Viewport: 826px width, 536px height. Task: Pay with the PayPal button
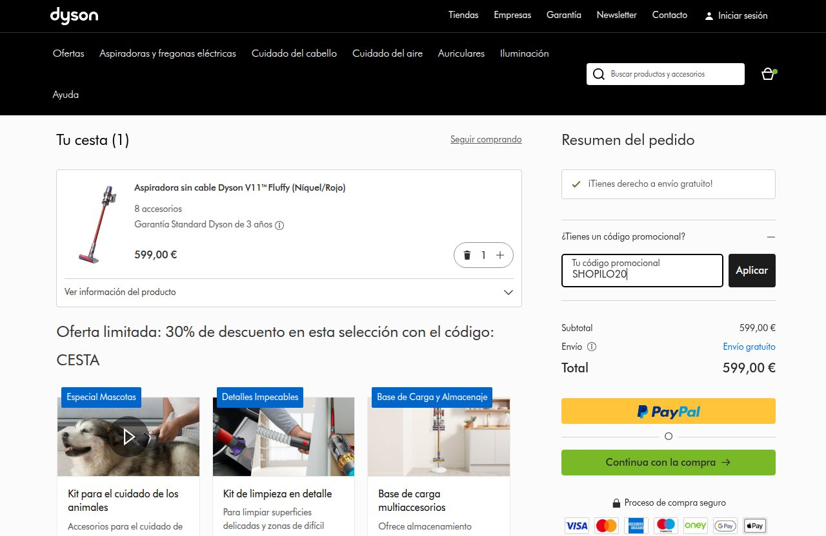click(669, 411)
